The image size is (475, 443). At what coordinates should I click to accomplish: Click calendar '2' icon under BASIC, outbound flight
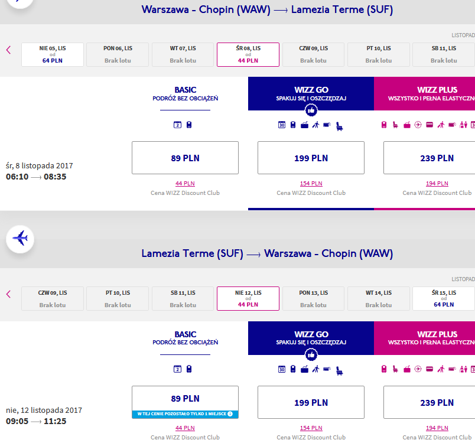tap(177, 125)
